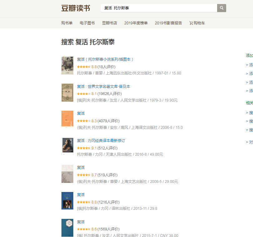Click text 托尔斯泰 / 草婴 / 上海远东出版社
This screenshot has width=253, height=237.
pyautogui.click(x=129, y=73)
